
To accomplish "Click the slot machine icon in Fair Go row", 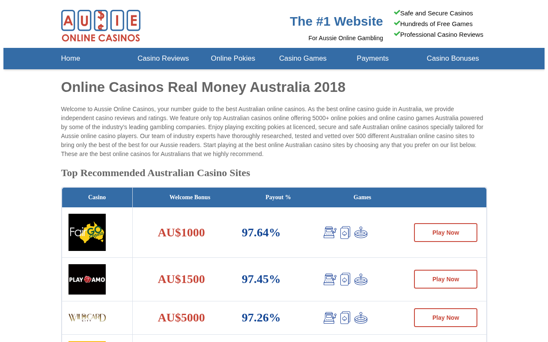I will (330, 233).
